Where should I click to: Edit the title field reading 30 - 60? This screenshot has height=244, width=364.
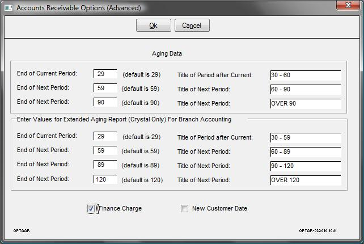point(306,75)
